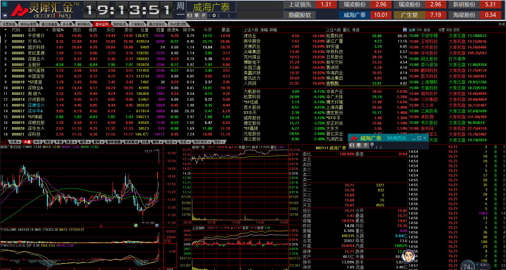This screenshot has width=506, height=270.
Task: Click P in the 50.00万元 popup window
Action: point(366,145)
